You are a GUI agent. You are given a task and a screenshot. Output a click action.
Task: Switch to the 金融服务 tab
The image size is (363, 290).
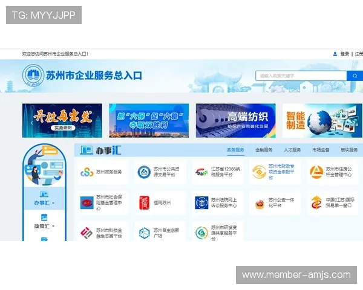[264, 150]
